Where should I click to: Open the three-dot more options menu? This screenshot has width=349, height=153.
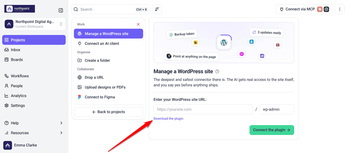[x=340, y=9]
